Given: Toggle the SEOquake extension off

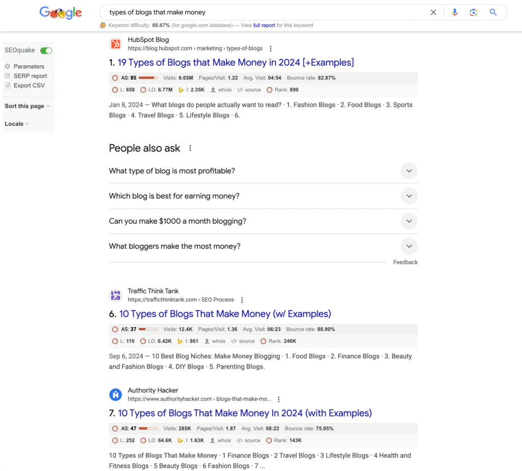Looking at the screenshot, I should (x=45, y=50).
